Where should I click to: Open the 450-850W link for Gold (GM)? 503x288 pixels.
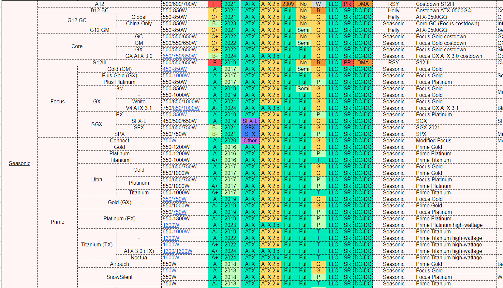(x=175, y=69)
